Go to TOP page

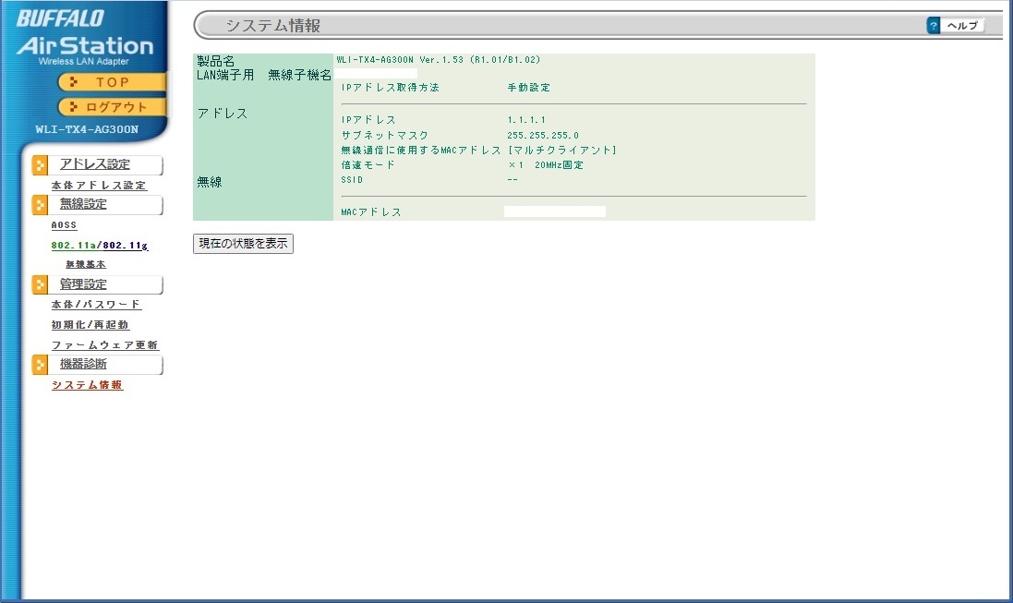tap(112, 82)
